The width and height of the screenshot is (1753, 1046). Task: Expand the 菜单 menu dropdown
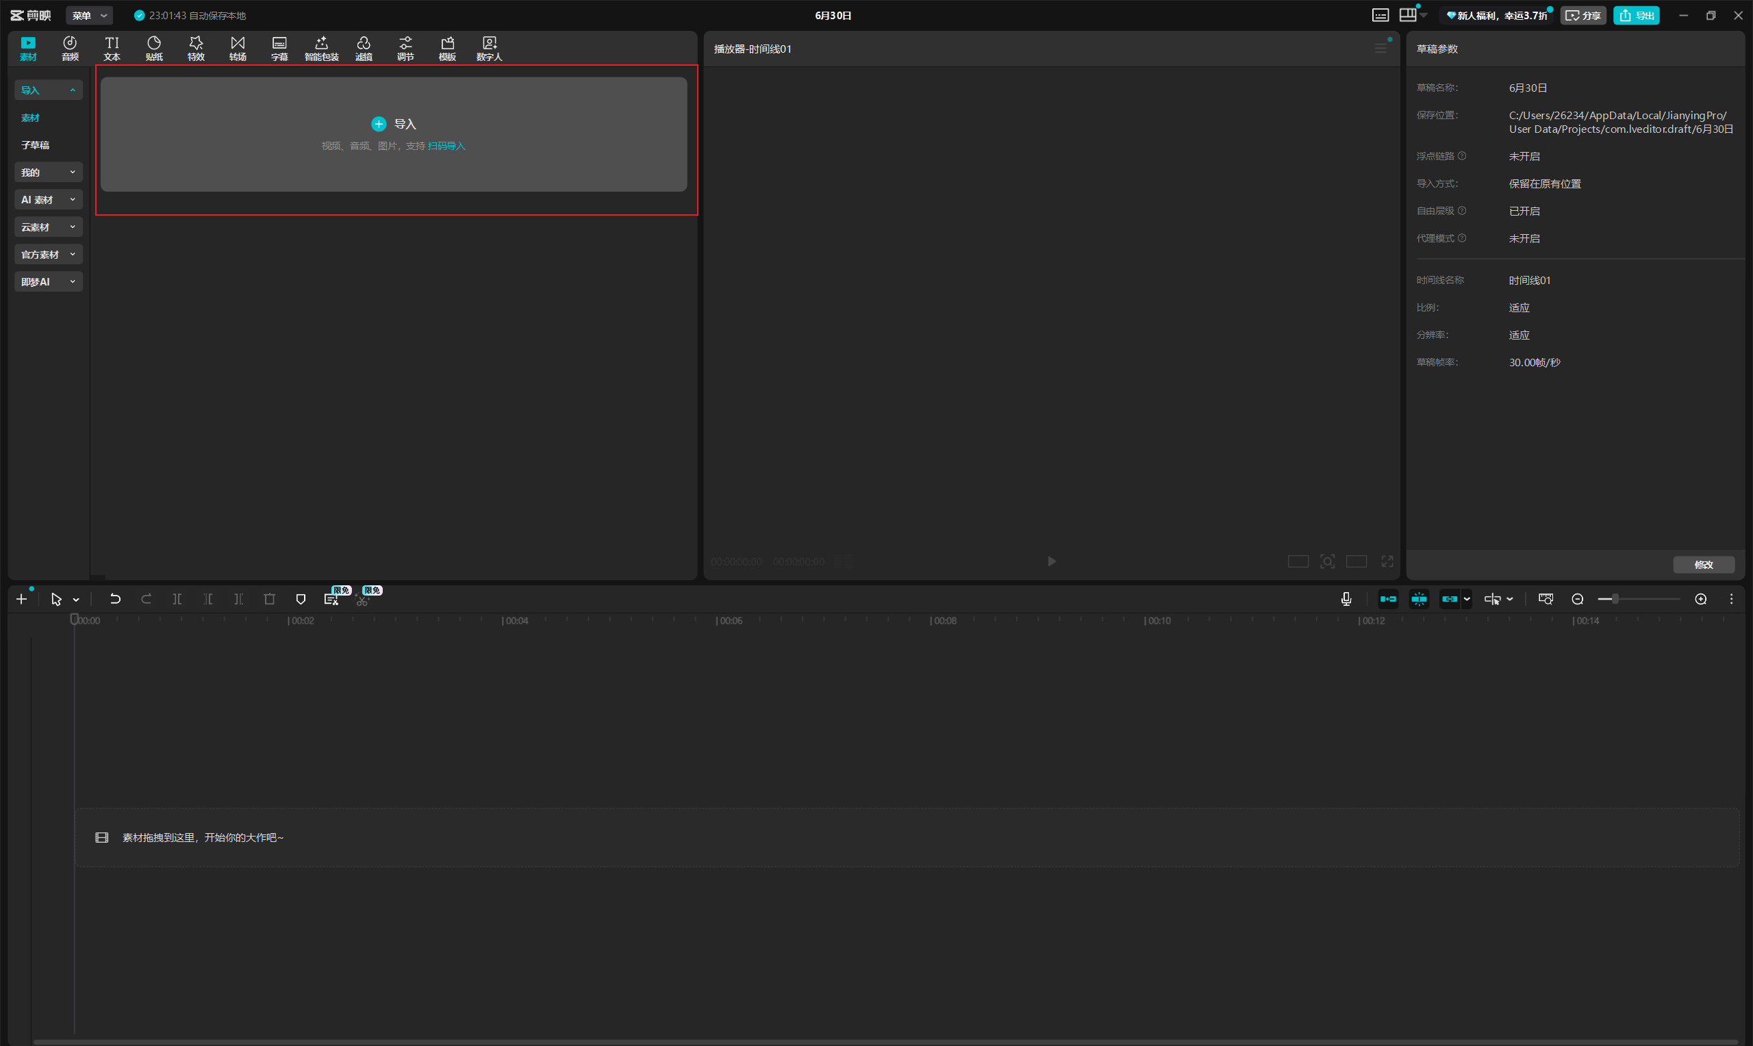coord(89,16)
